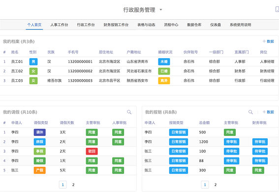Switch to 人事工作台 tab
The width and height of the screenshot is (279, 192).
coord(59,25)
